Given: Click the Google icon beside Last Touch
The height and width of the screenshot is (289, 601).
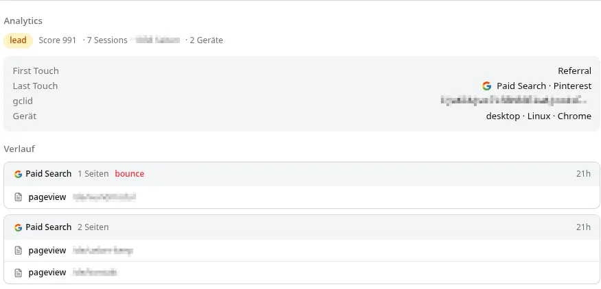Looking at the screenshot, I should [487, 86].
